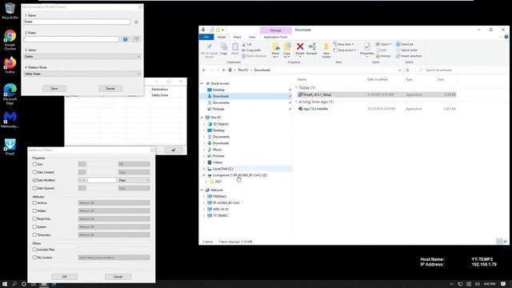Image resolution: width=512 pixels, height=288 pixels.
Task: Expand the Local Disk (C:) tree node
Action: tap(205, 169)
